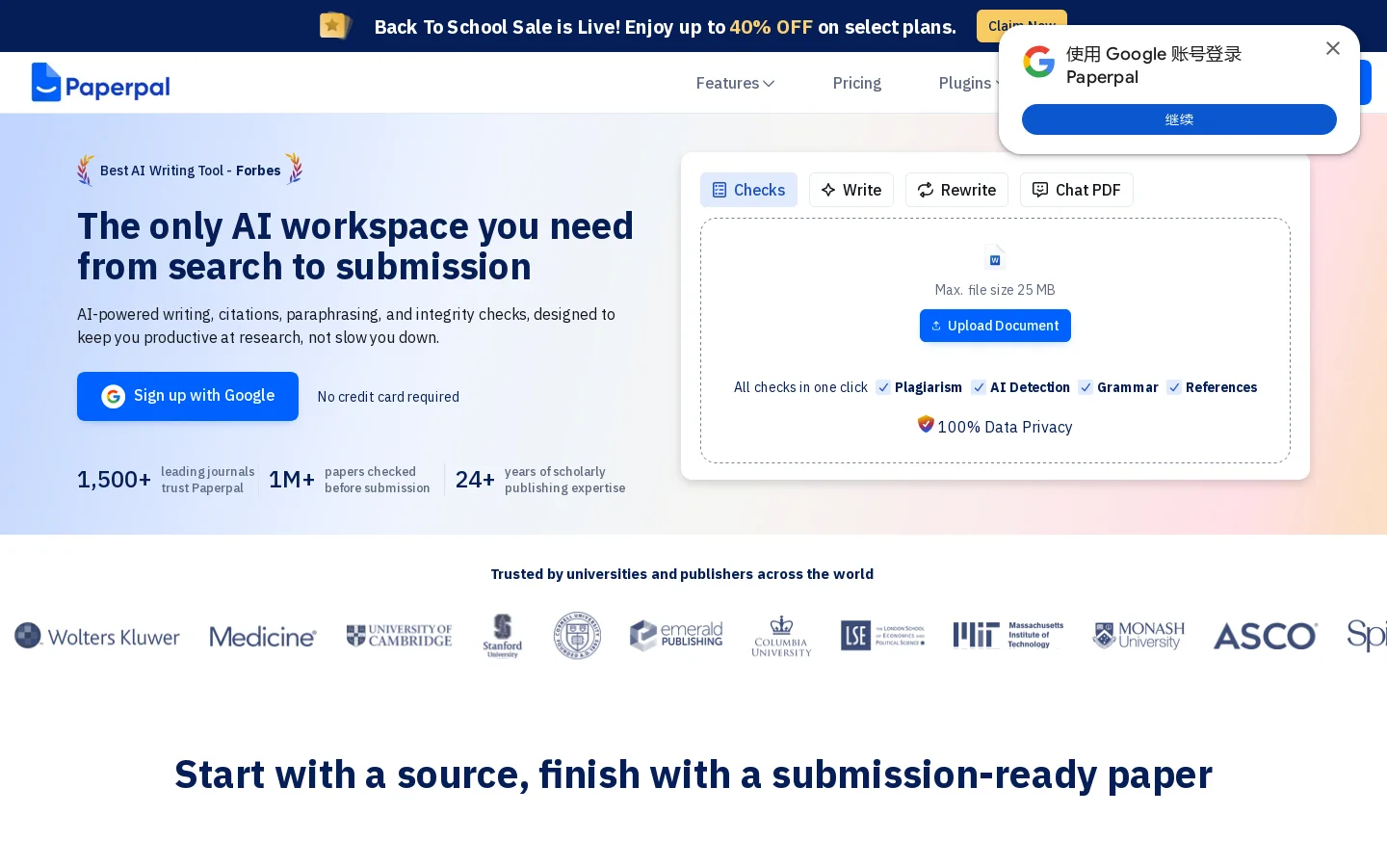Switch to the Rewrite tab

click(956, 190)
